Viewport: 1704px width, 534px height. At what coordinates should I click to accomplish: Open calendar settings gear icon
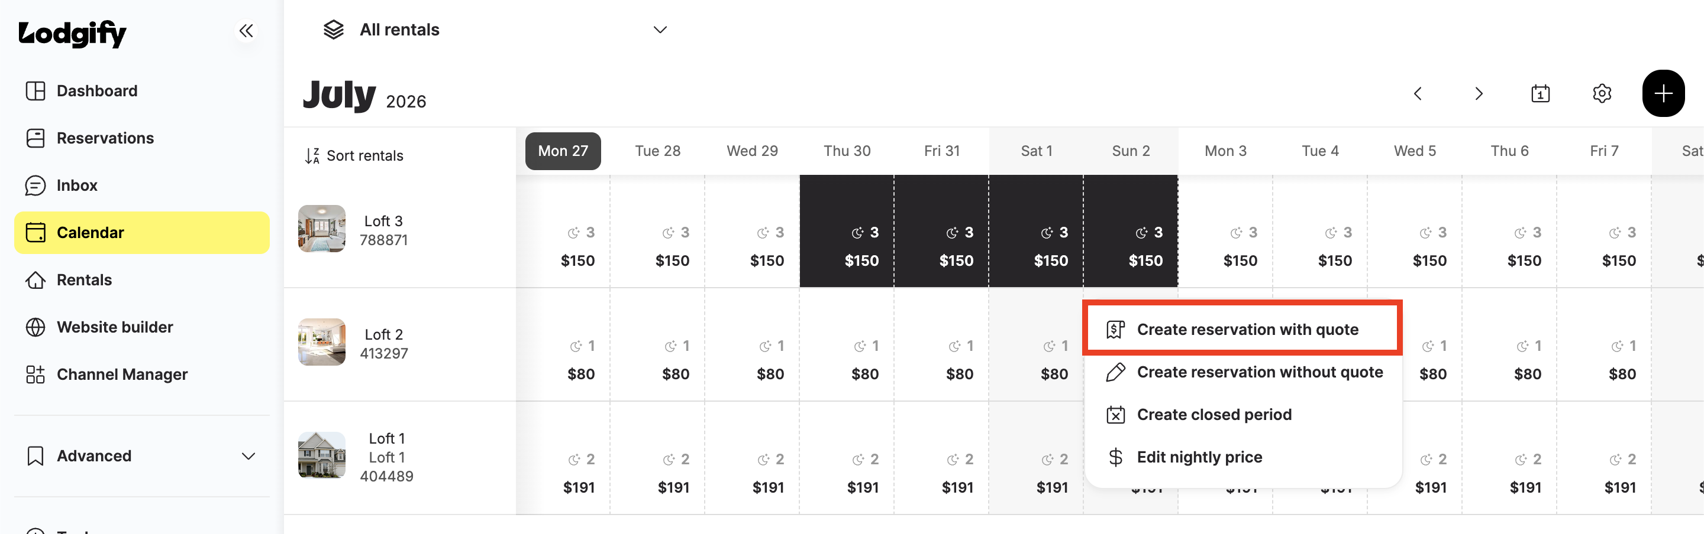(1602, 94)
